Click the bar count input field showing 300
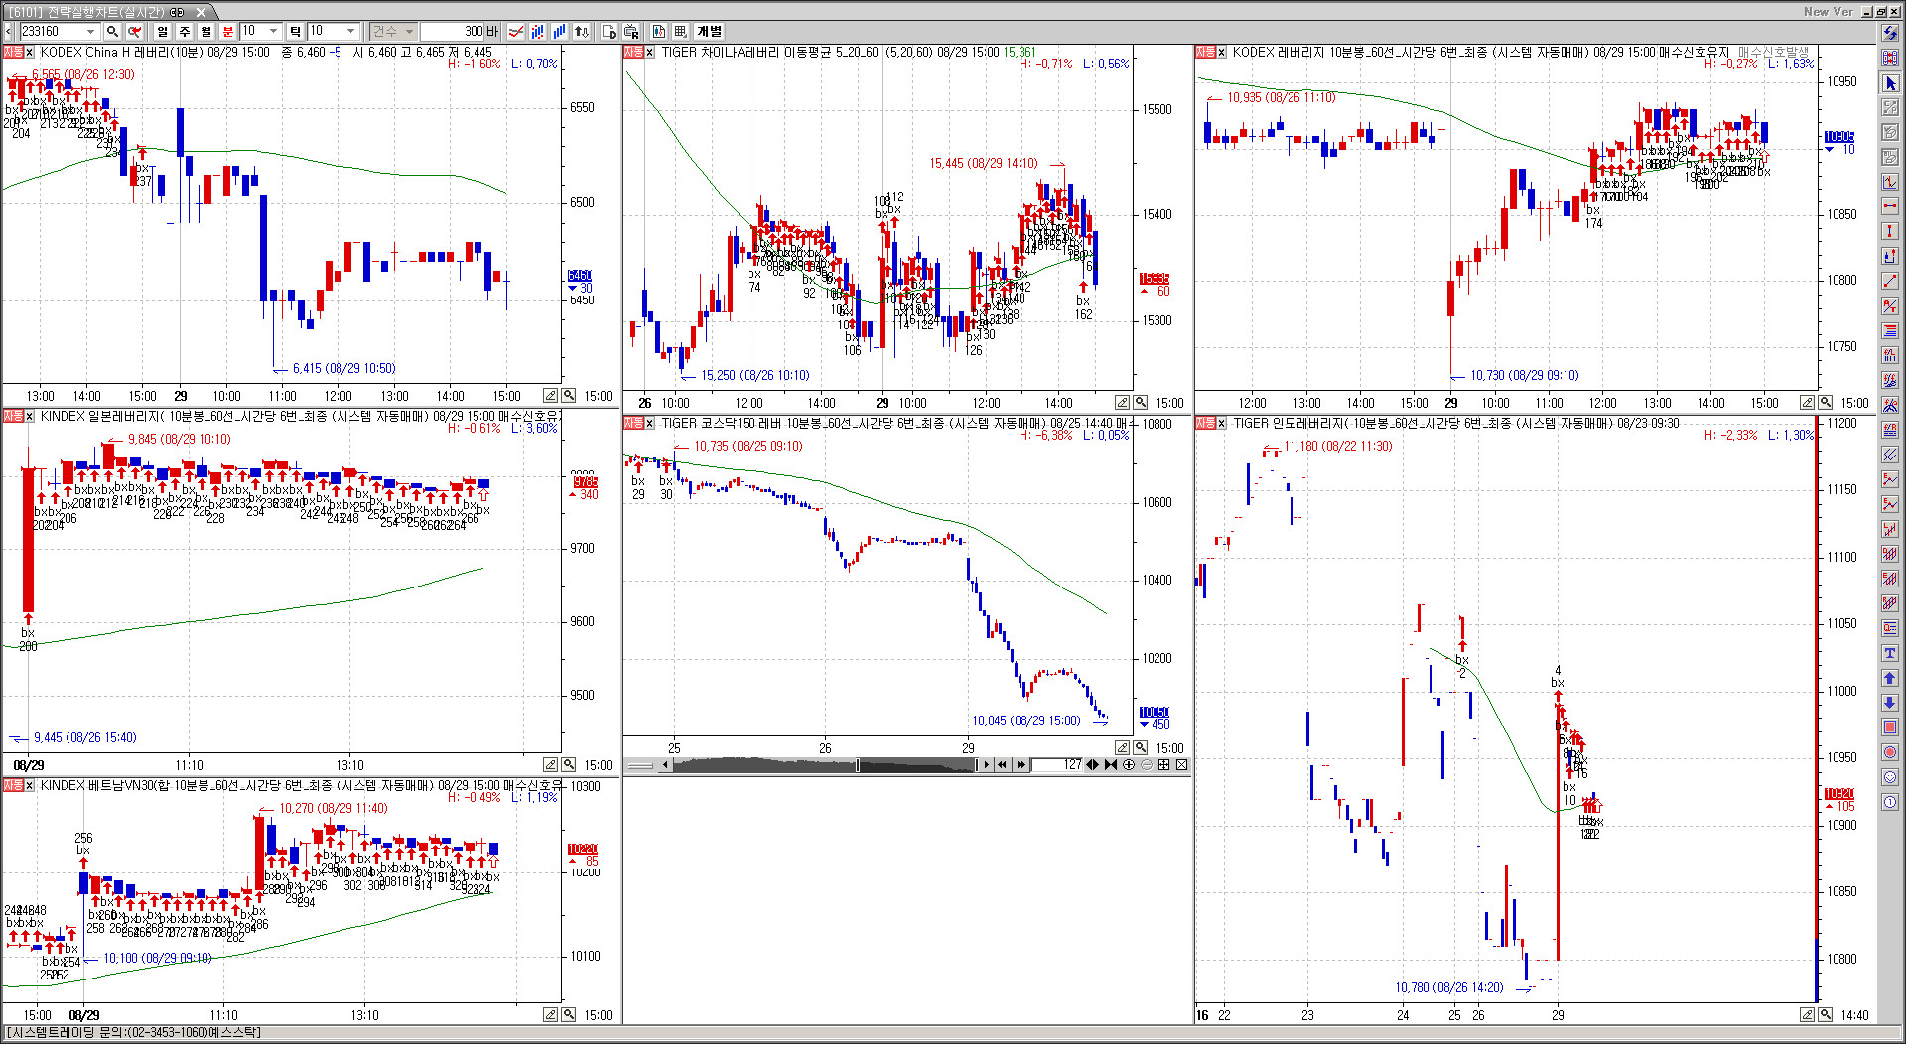 [x=453, y=32]
